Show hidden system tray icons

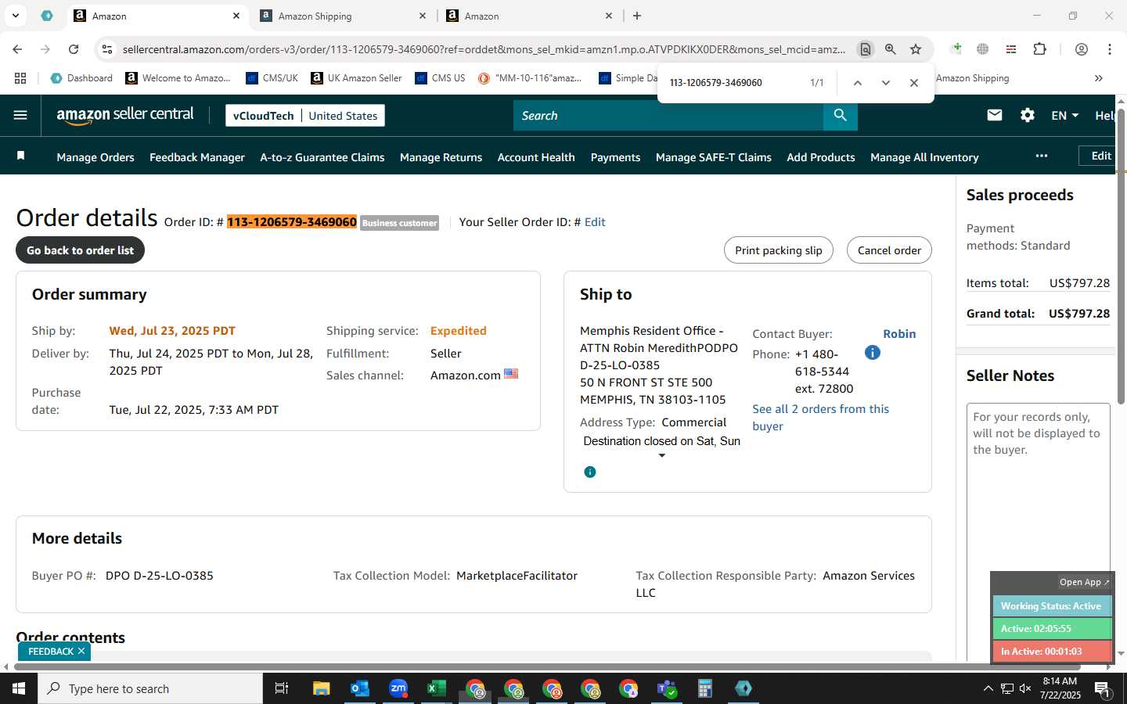988,688
